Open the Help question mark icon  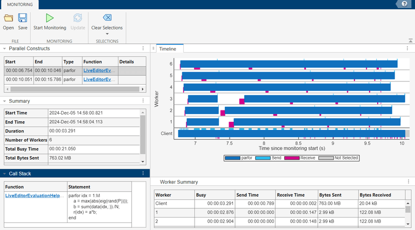404,4
